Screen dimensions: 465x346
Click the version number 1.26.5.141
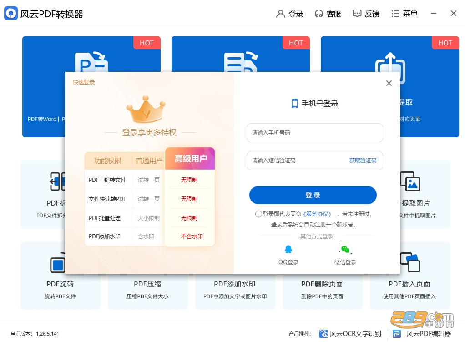(47, 334)
